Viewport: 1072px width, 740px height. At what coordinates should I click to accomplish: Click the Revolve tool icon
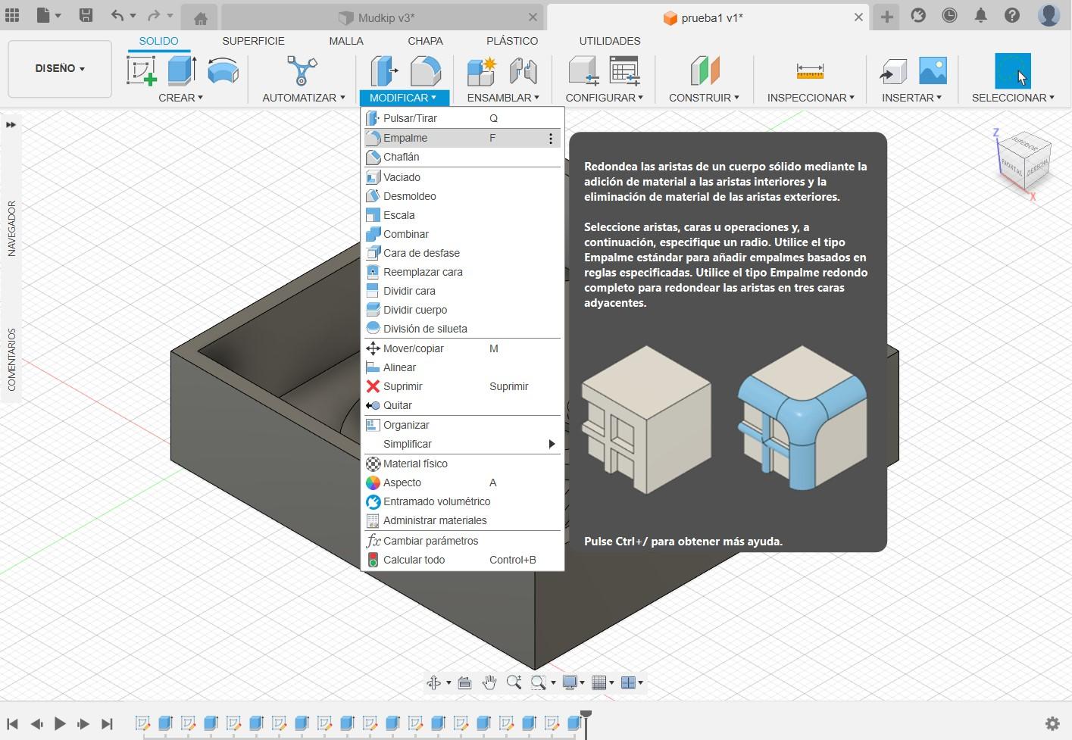click(x=223, y=71)
